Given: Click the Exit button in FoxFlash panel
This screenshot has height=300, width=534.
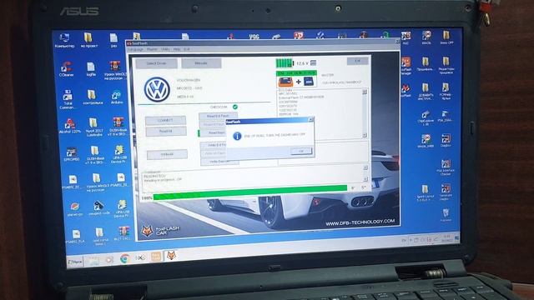Looking at the screenshot, I should click(x=357, y=61).
